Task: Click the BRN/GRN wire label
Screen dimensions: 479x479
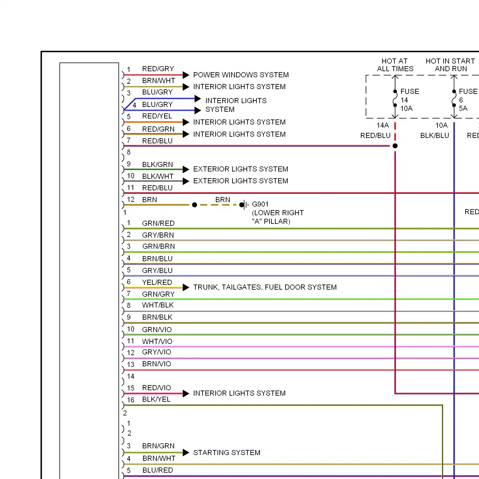Action: (158, 446)
